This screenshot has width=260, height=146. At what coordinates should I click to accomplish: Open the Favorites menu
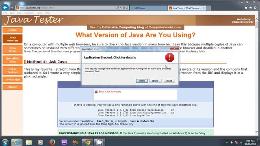click(29, 13)
